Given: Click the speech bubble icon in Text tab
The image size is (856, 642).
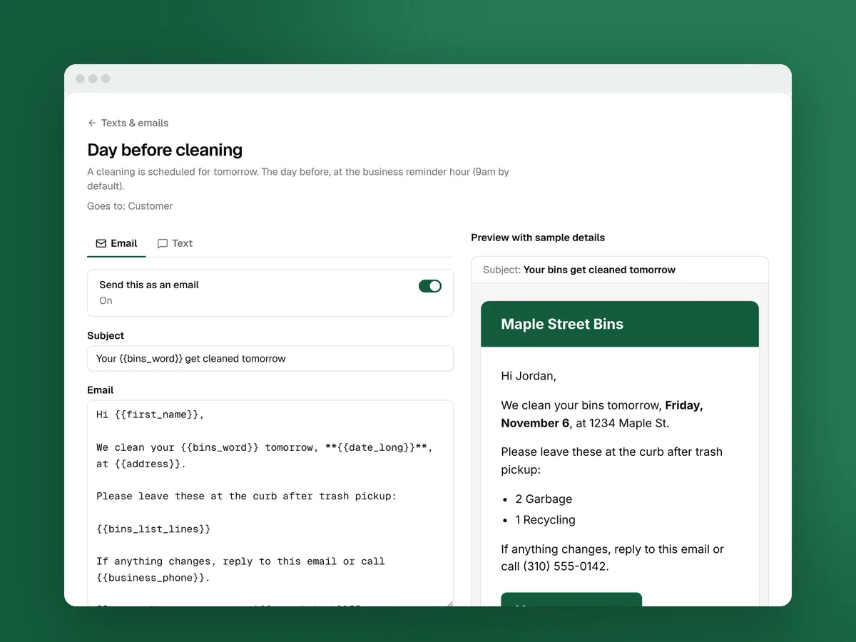Looking at the screenshot, I should click(163, 243).
